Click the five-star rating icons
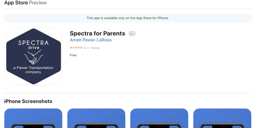 click(x=76, y=48)
